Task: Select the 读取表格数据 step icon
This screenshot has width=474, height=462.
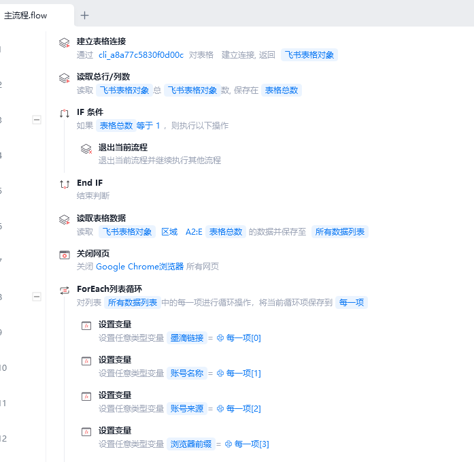Action: [64, 220]
